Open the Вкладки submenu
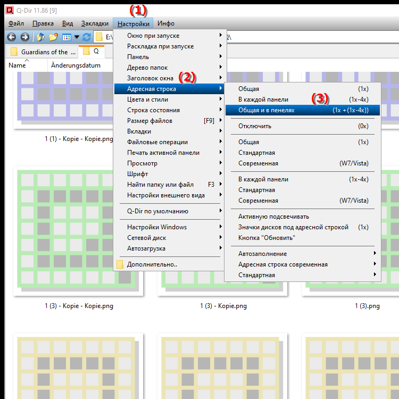Screen dimensions: 399x399 click(169, 131)
